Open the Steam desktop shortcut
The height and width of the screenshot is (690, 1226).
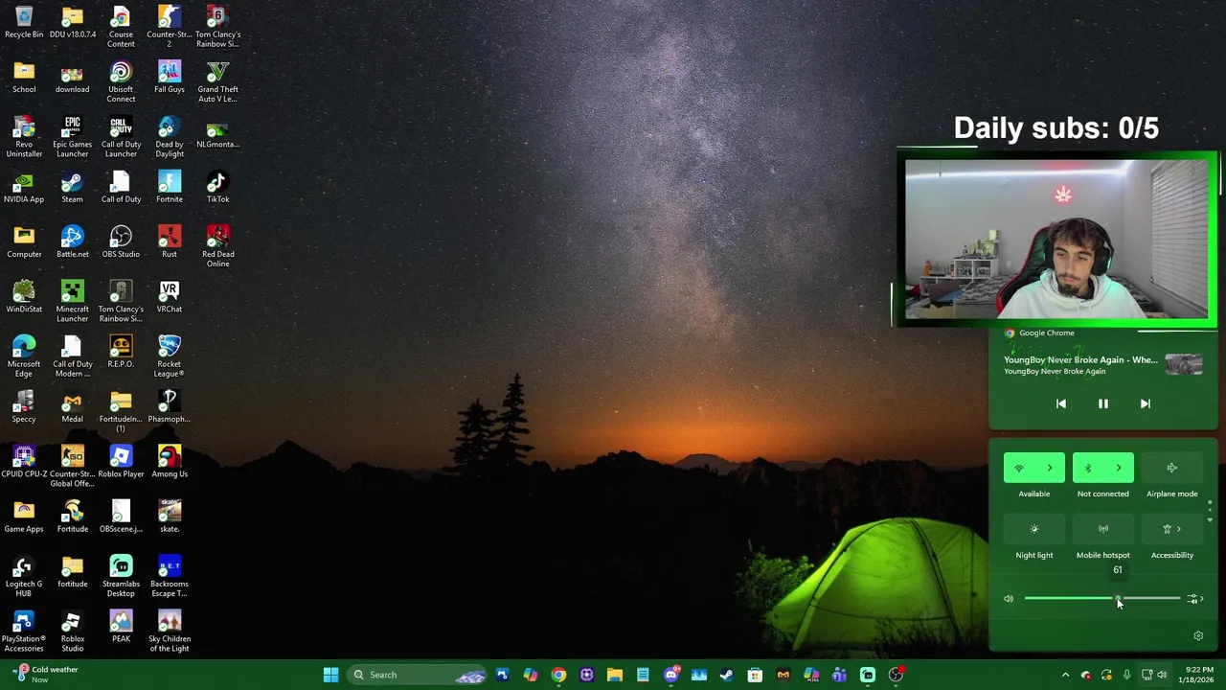coord(72,188)
